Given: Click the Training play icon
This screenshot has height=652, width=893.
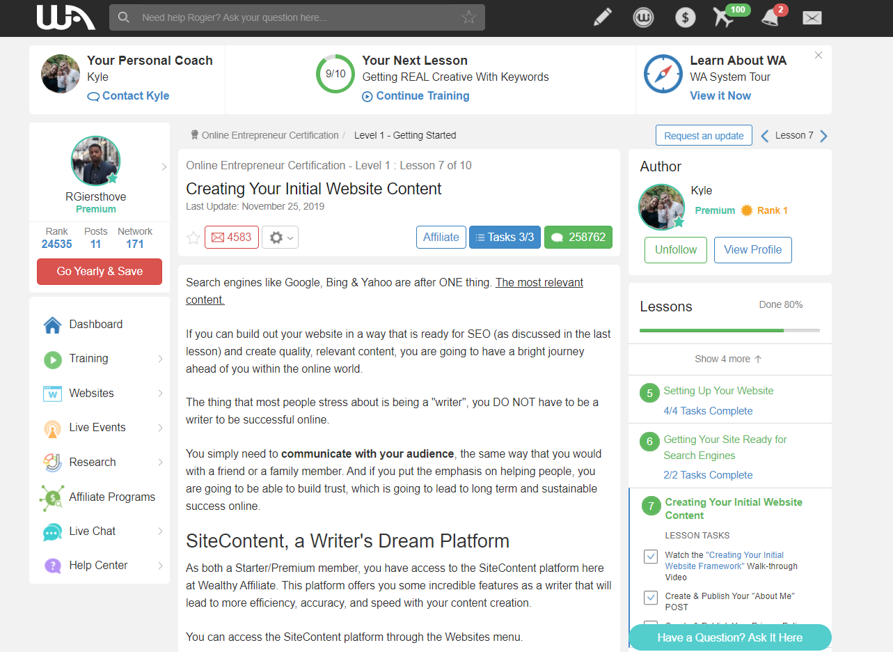Looking at the screenshot, I should click(x=52, y=359).
